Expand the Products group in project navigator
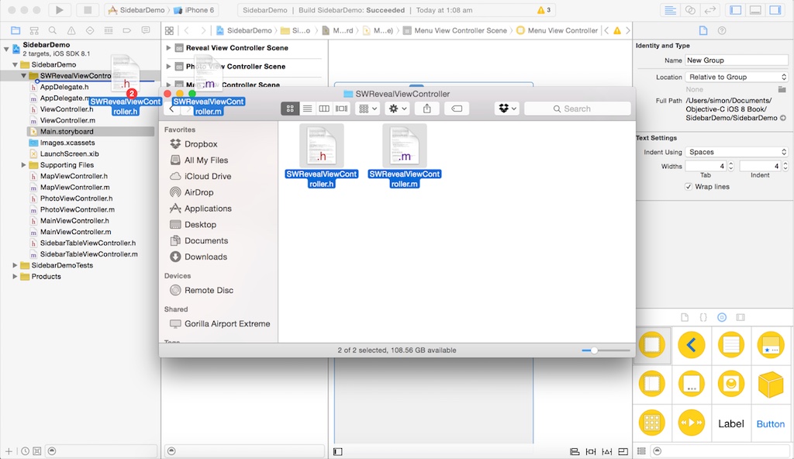Image resolution: width=794 pixels, height=459 pixels. point(14,276)
